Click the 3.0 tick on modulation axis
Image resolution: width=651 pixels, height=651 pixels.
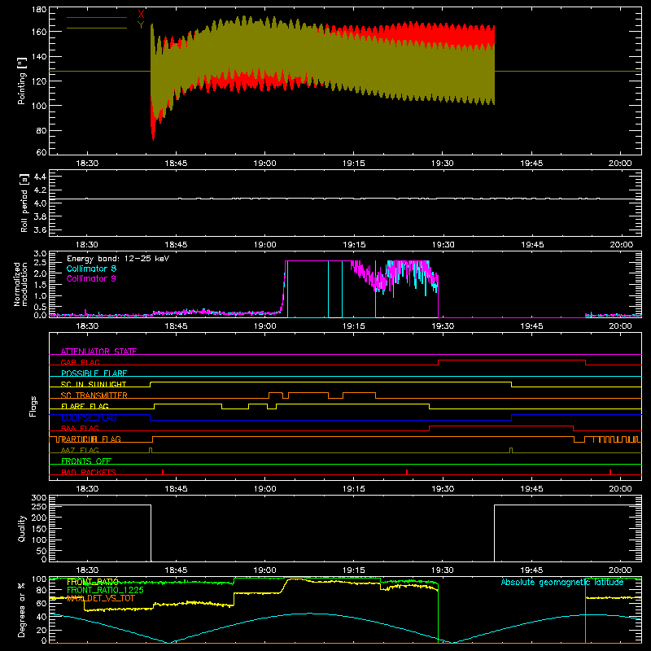[x=40, y=253]
